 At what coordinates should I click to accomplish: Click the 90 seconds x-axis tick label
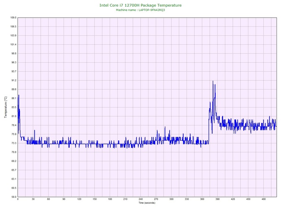pos(64,199)
